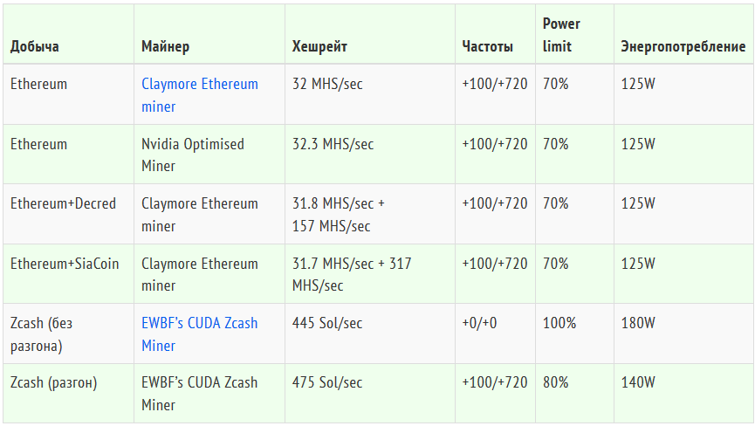Click the +0/+0 frequency cell

479,323
